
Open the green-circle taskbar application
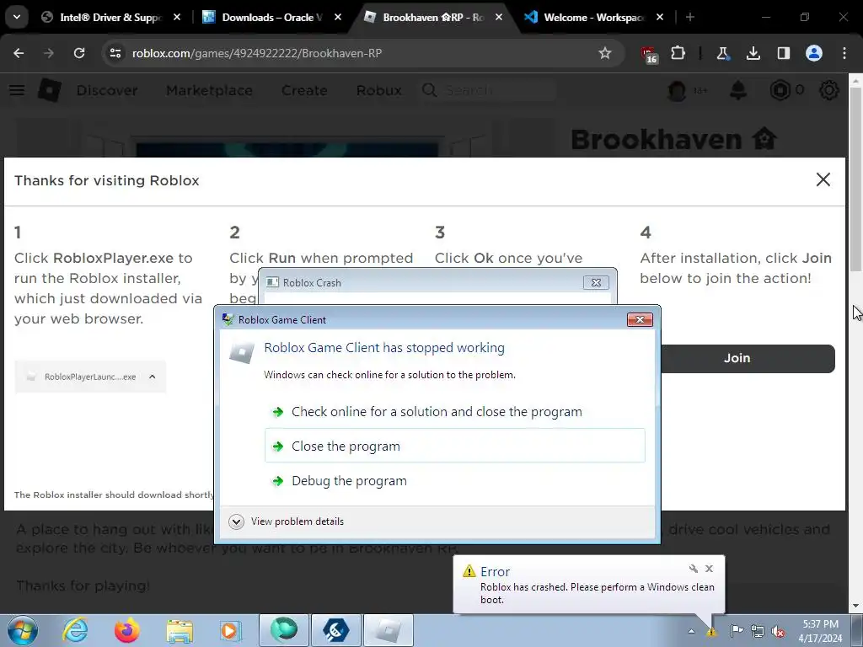point(283,630)
